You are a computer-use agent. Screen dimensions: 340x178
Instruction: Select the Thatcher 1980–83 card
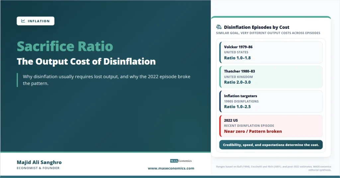coord(271,77)
